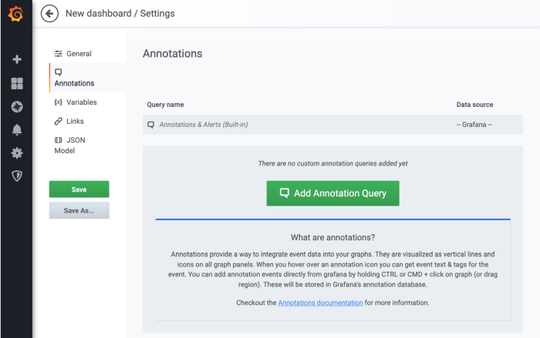The width and height of the screenshot is (540, 338).
Task: Open the Dashboards grid icon
Action: coord(16,83)
